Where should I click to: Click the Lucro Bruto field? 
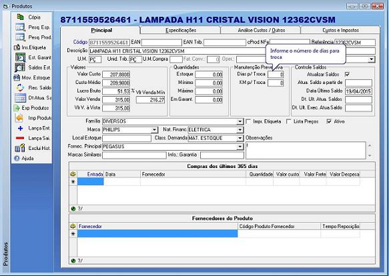[x=116, y=91]
